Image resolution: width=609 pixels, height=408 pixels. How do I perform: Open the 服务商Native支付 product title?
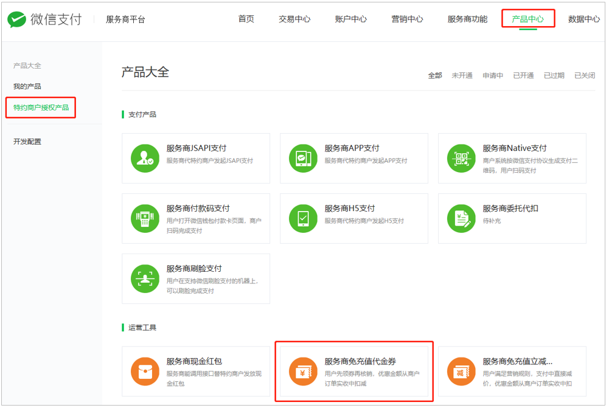coord(515,148)
